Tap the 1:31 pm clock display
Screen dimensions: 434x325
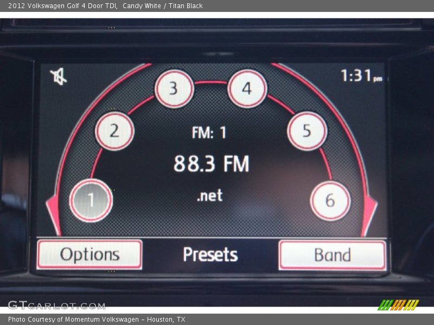click(361, 76)
